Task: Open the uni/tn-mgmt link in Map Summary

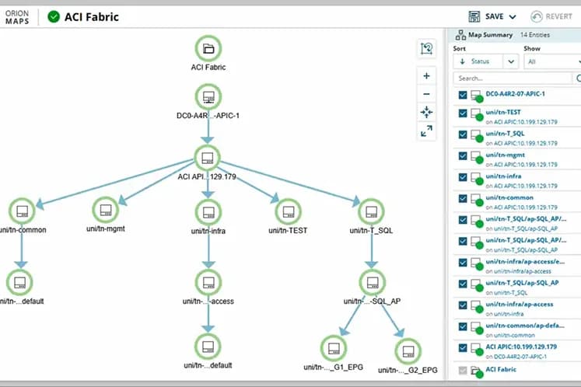Action: coord(505,155)
